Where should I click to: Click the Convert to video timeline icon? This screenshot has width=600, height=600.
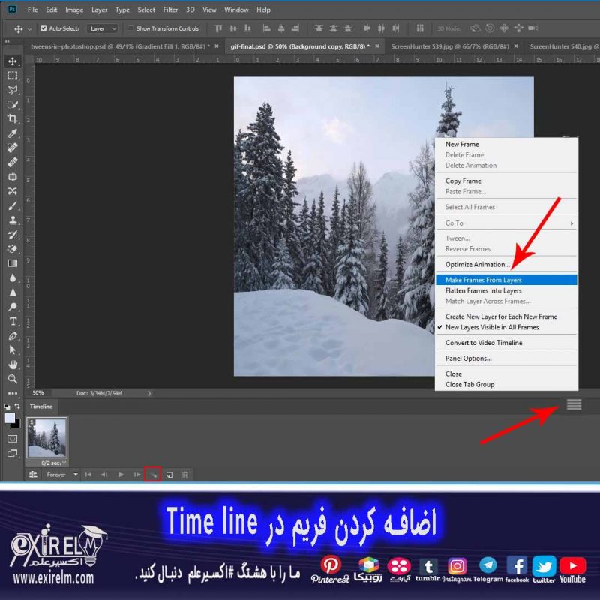[x=33, y=475]
